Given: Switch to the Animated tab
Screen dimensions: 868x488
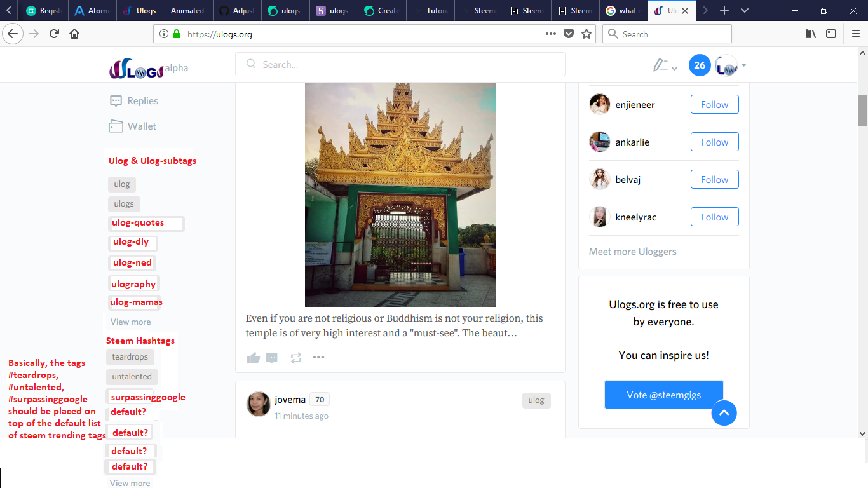Looking at the screenshot, I should click(188, 11).
